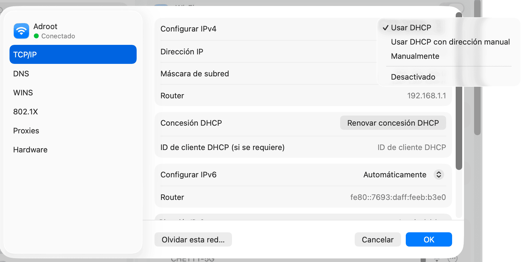View the Hardware details pane
The image size is (524, 262).
[x=30, y=149]
